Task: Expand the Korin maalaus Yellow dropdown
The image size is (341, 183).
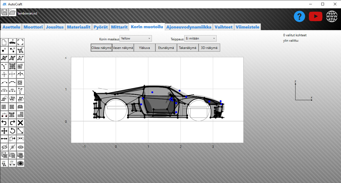Action: pos(136,38)
